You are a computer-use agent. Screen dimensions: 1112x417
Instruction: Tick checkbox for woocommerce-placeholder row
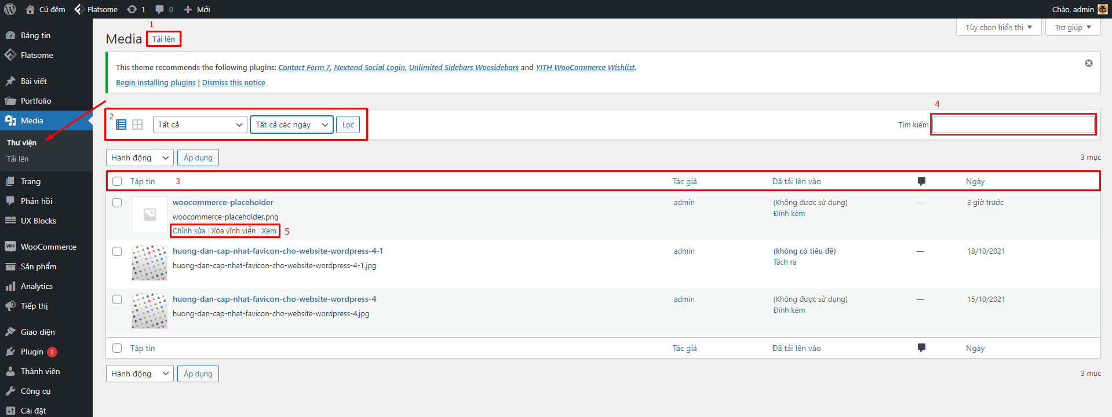point(117,203)
